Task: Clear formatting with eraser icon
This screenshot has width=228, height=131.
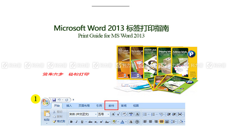Action: (125, 114)
